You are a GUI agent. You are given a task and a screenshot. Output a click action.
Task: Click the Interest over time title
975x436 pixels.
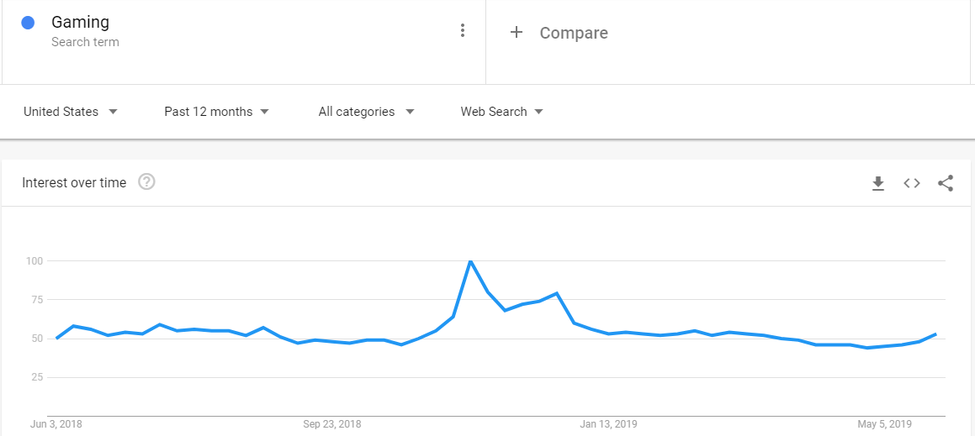click(74, 182)
